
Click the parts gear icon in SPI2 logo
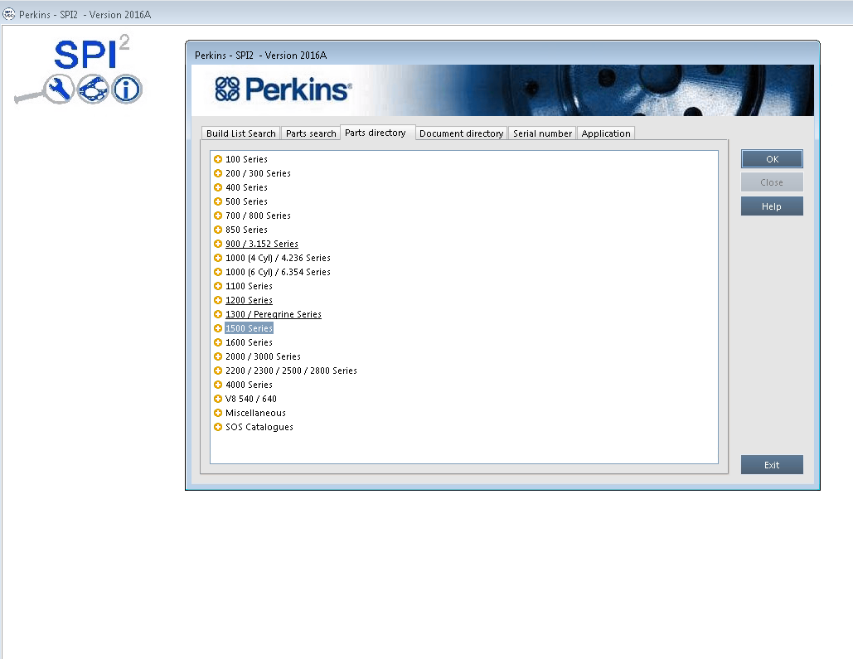point(93,89)
